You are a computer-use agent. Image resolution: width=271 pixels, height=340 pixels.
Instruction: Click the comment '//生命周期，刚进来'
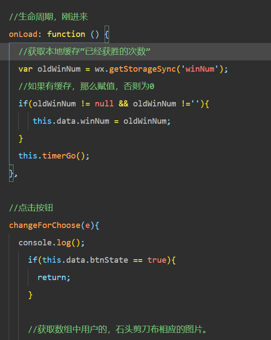(48, 17)
